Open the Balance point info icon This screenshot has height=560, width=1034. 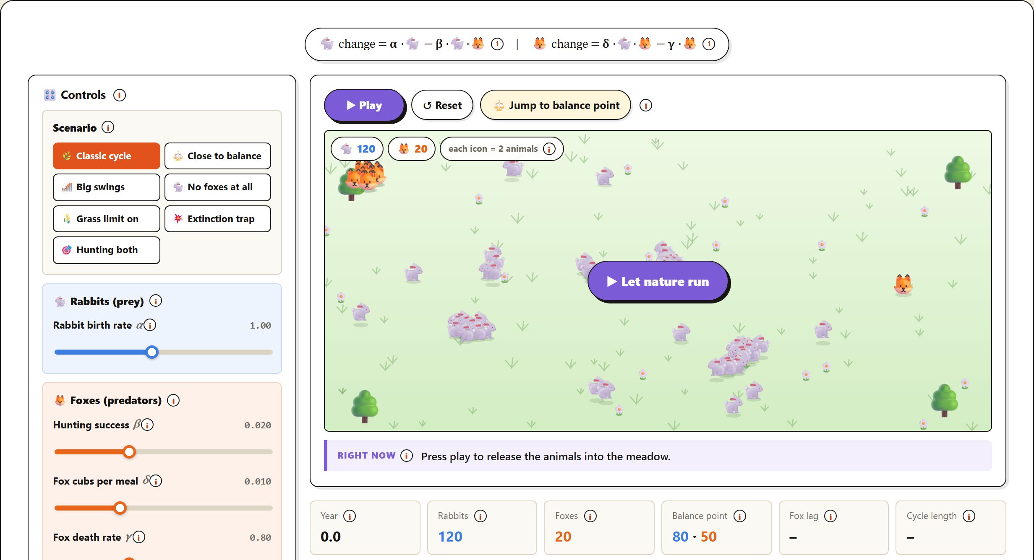tap(740, 516)
